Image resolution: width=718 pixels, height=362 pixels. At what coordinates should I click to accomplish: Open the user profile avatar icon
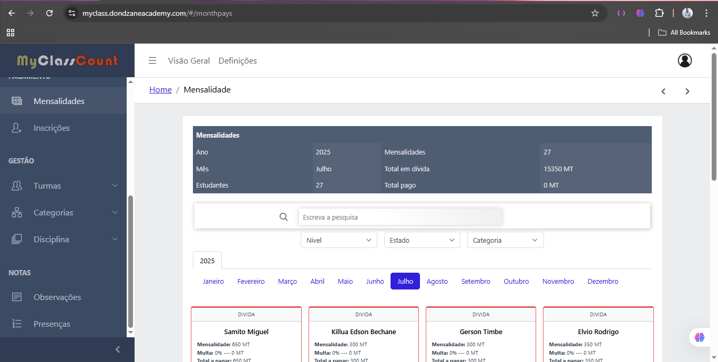point(684,60)
